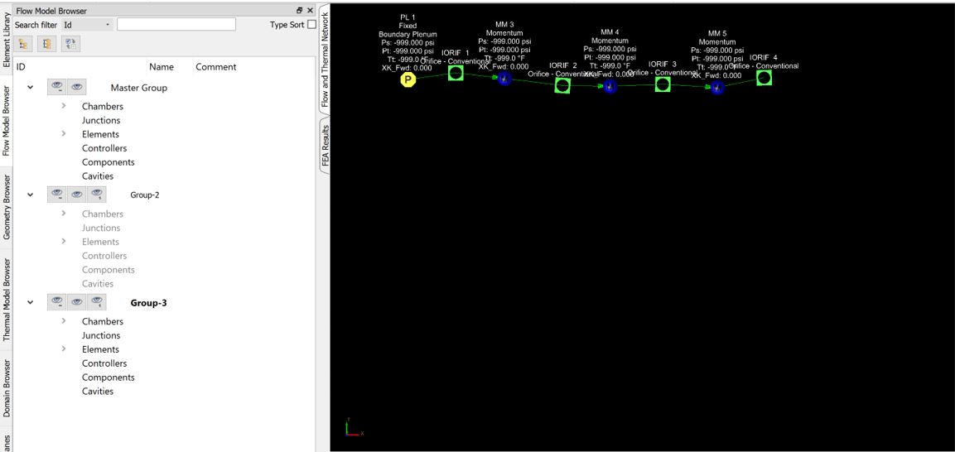Open the Search filter Id dropdown

coord(87,25)
